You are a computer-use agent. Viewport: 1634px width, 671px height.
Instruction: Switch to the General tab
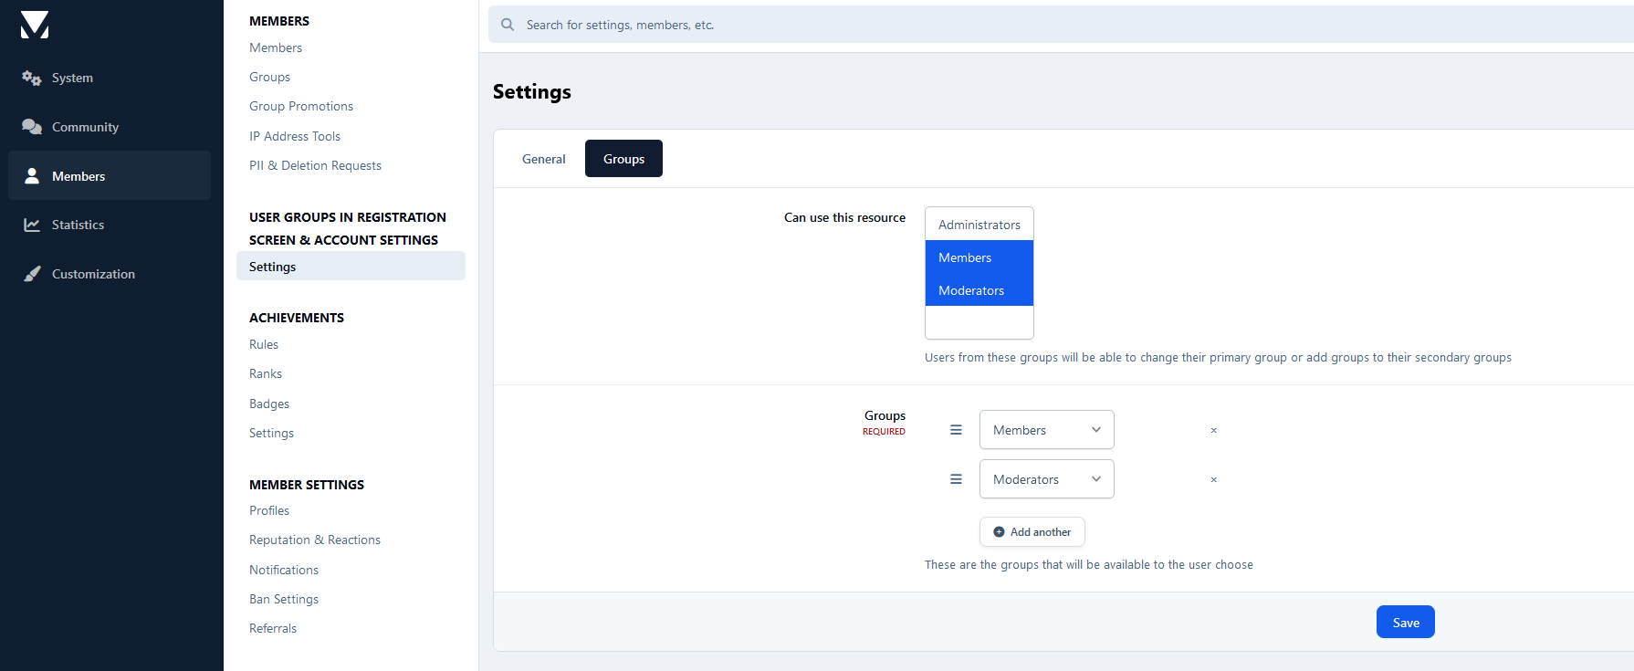[x=543, y=159]
